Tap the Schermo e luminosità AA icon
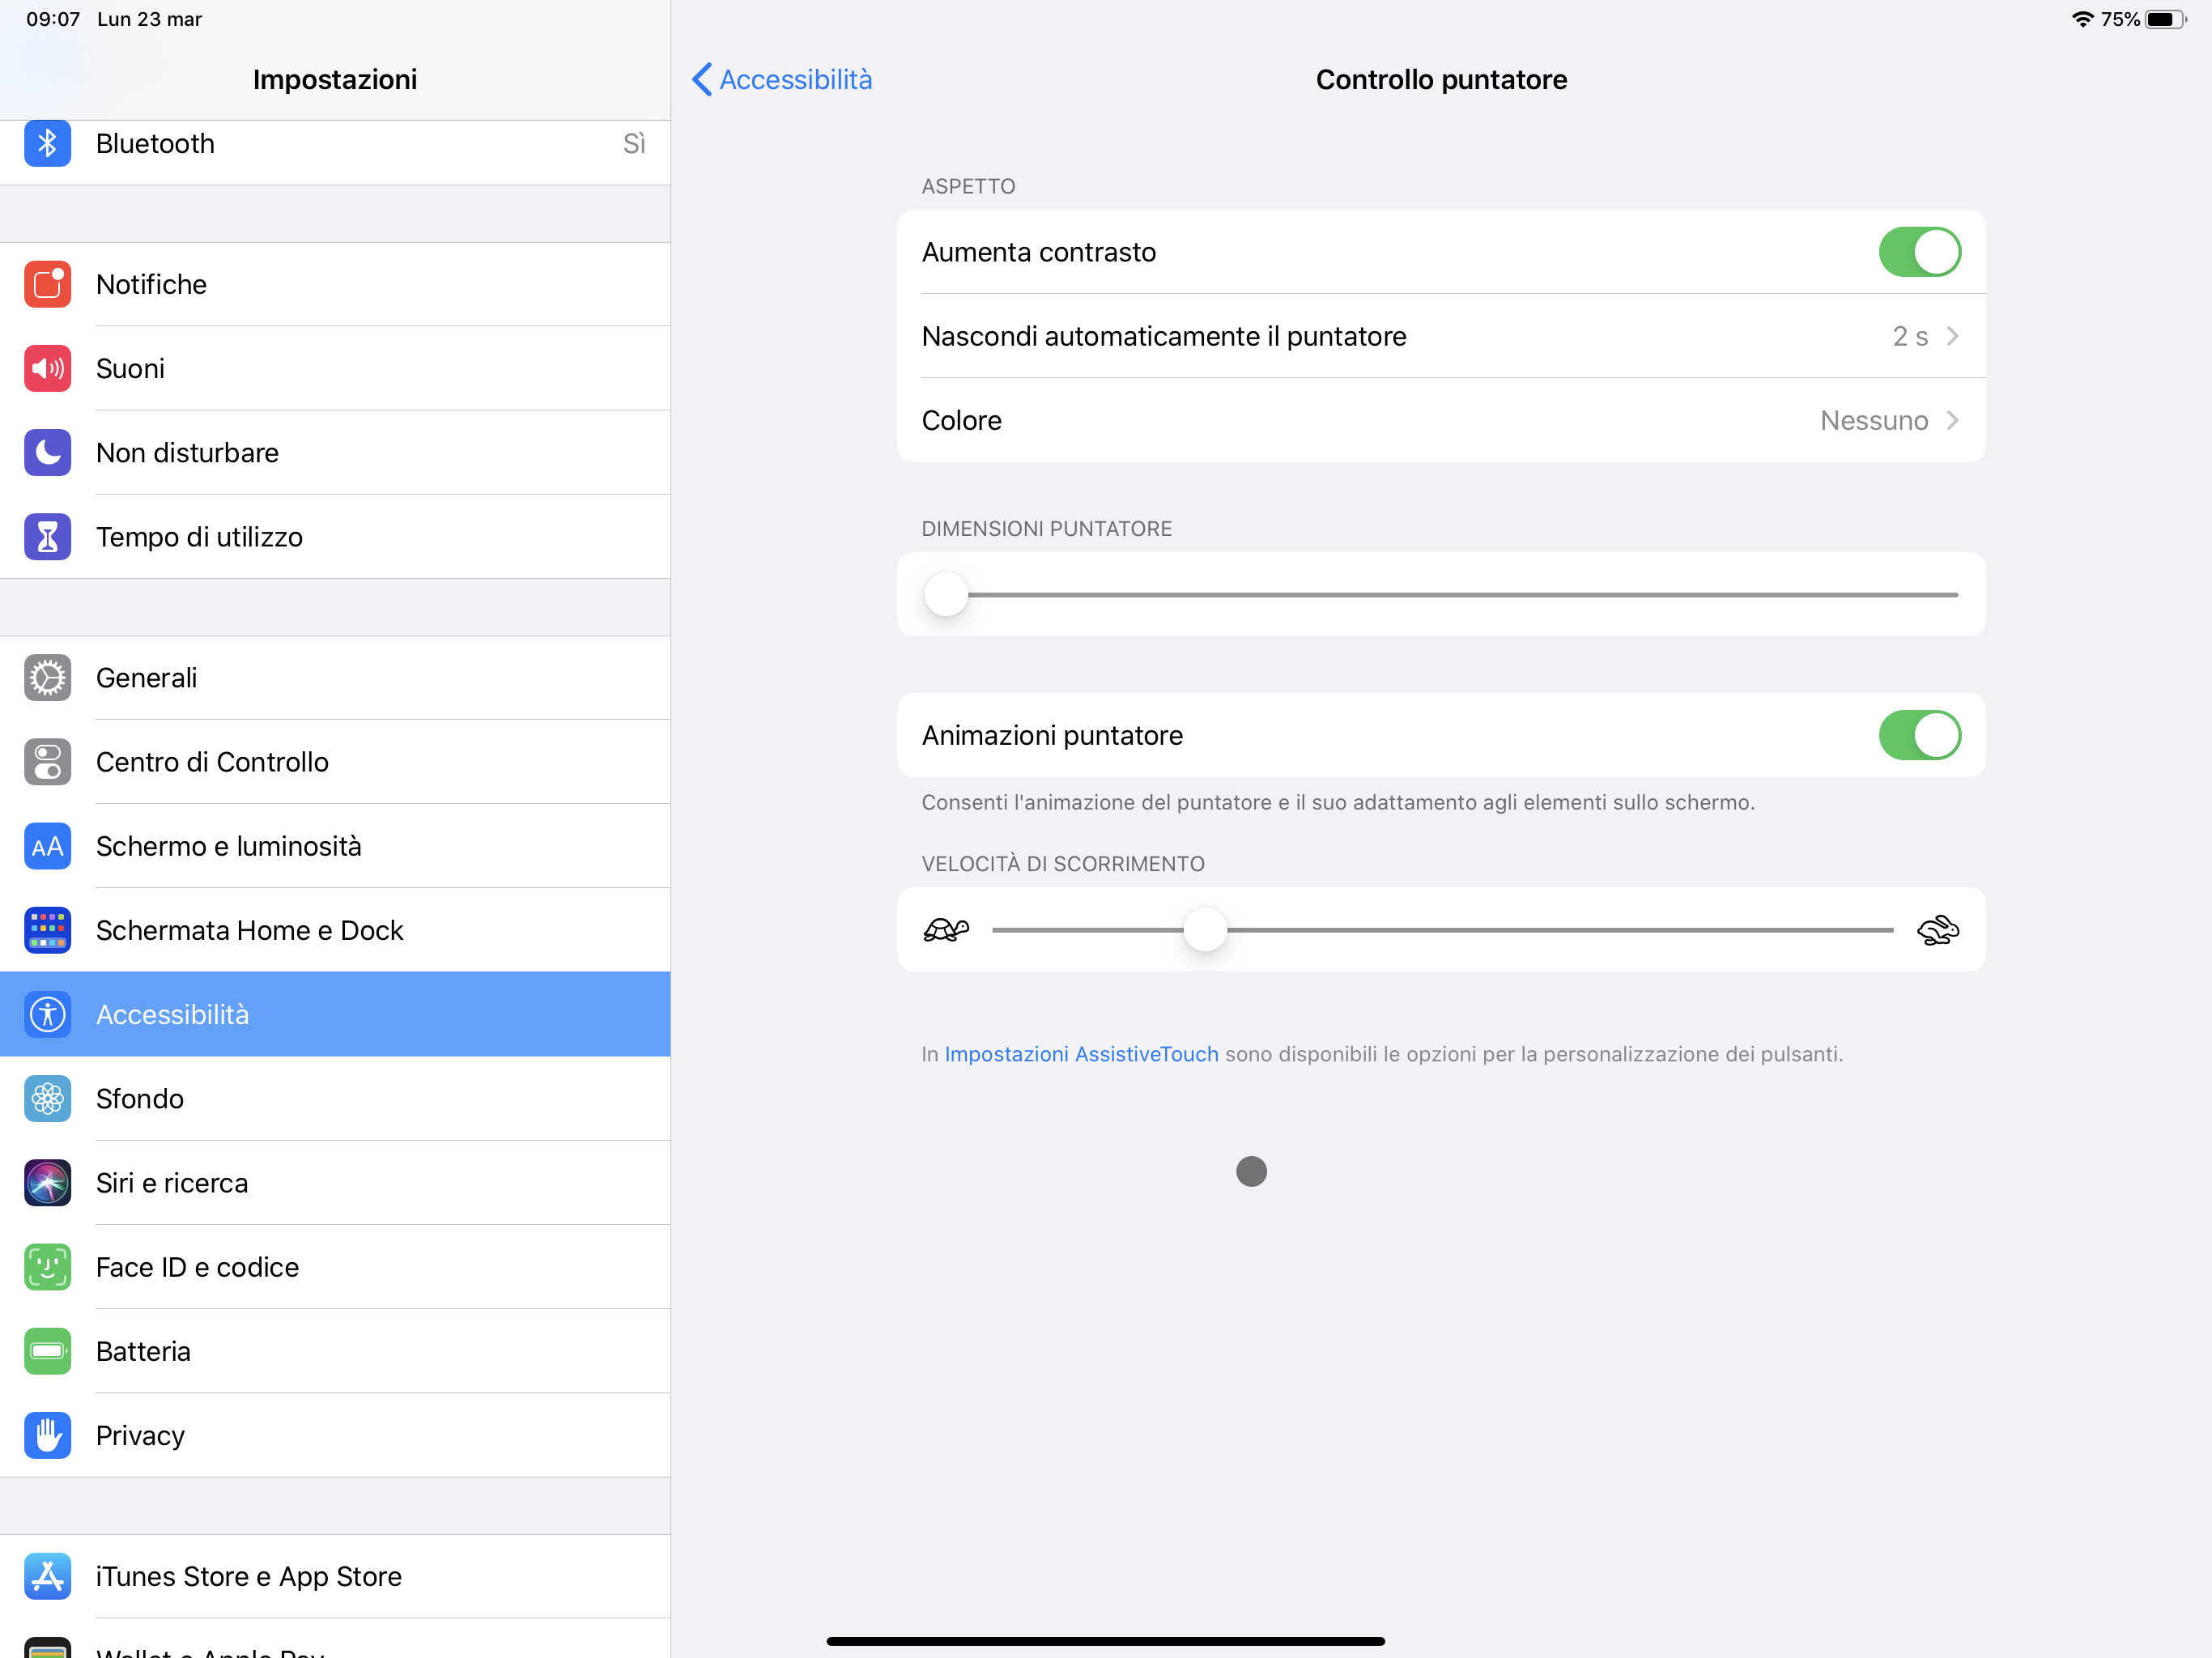This screenshot has width=2212, height=1658. click(x=47, y=846)
